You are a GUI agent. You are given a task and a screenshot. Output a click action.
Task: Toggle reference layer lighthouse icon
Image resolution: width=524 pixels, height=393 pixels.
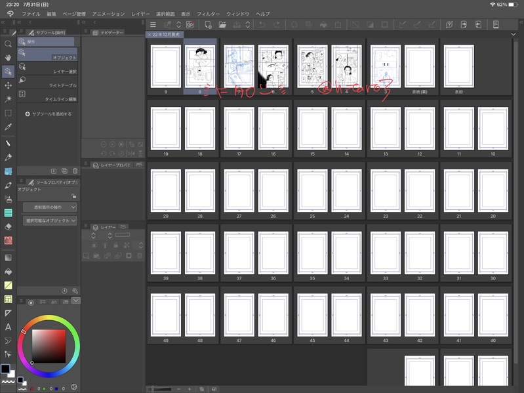tap(105, 245)
